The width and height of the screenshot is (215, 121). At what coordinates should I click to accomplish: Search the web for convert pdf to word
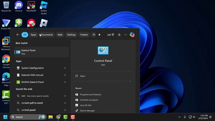pos(39,103)
